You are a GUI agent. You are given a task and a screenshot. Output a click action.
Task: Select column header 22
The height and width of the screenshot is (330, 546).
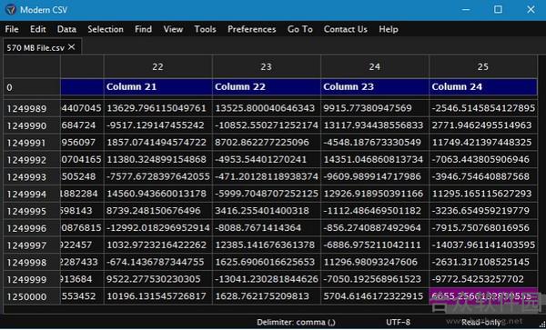pos(157,66)
